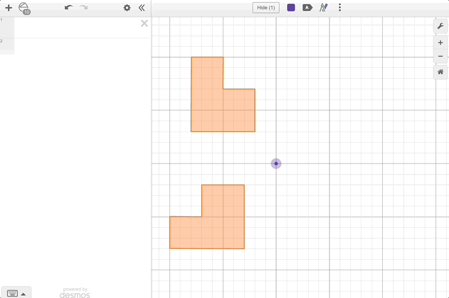Screen dimensions: 449x298
Task: Reset to default viewport with home icon
Action: pos(440,72)
